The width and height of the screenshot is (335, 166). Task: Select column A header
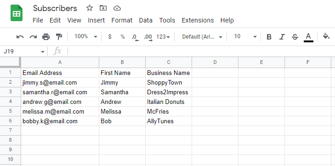60,62
